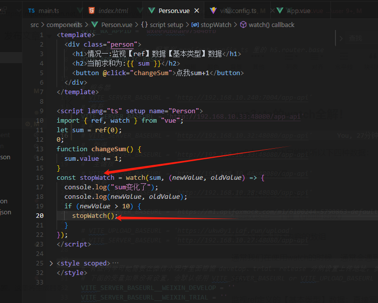Click the closing </style> tag
Viewport: 378px width, 303px height.
click(72, 272)
